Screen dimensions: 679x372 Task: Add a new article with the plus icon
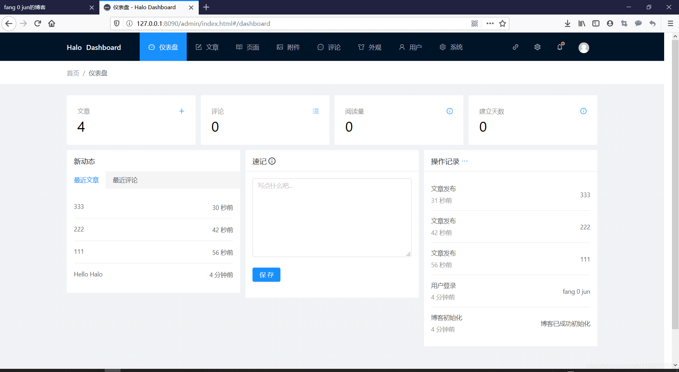(x=182, y=111)
